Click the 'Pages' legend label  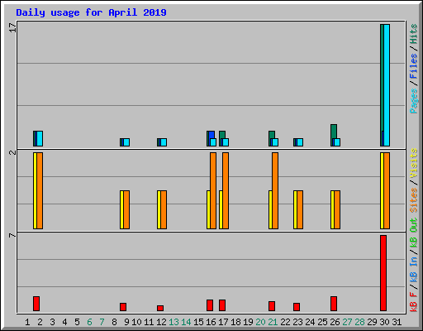pos(413,101)
